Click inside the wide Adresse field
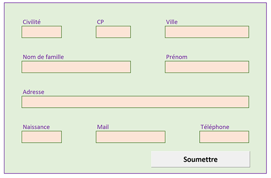 click(135, 102)
